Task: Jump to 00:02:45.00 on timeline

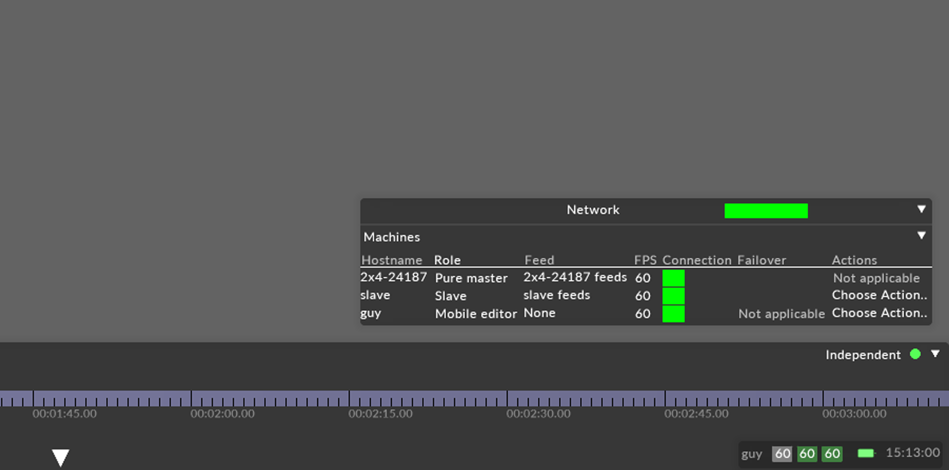Action: [696, 414]
